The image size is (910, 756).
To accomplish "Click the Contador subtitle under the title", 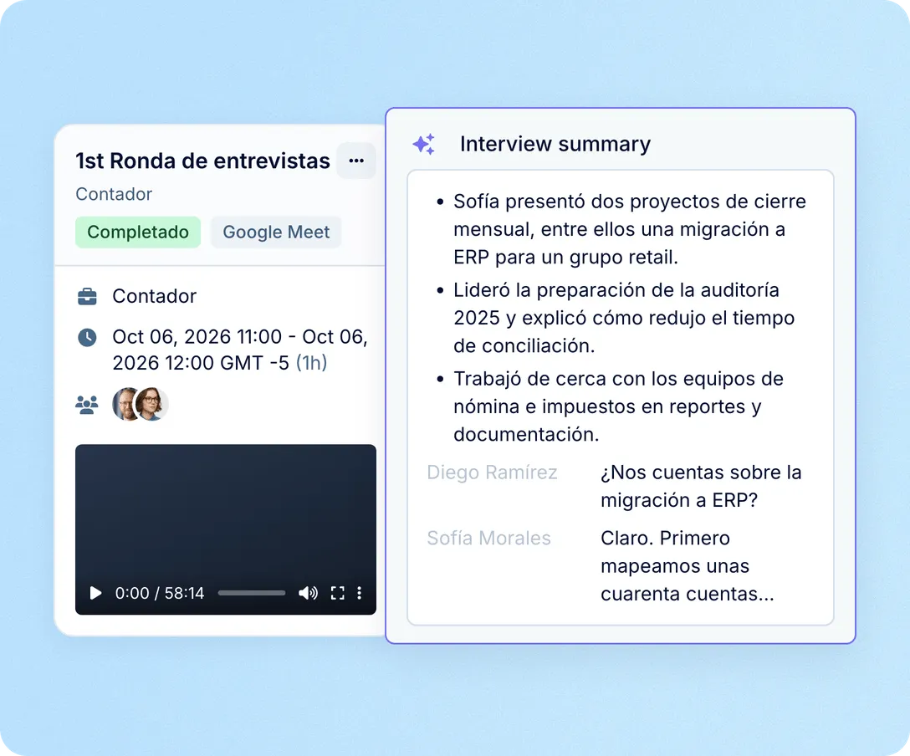I will click(x=114, y=194).
